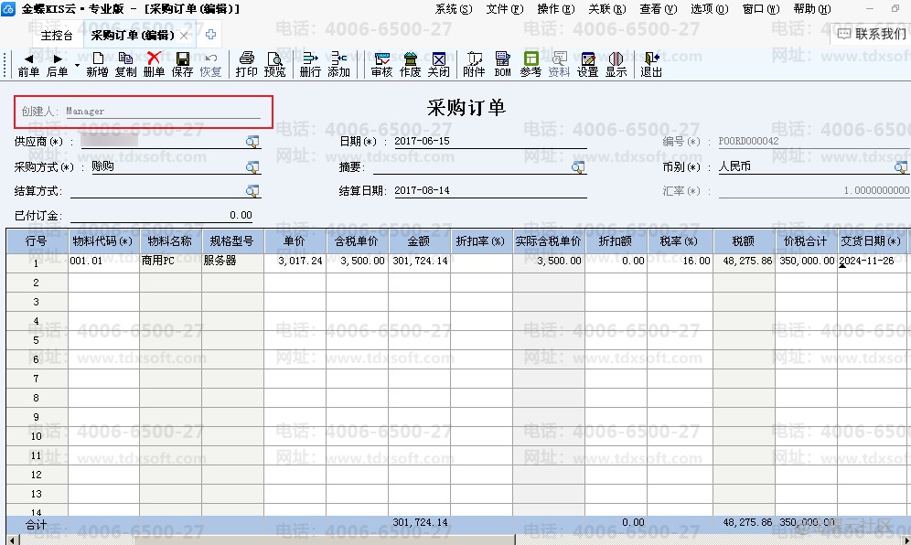The image size is (911, 545).
Task: Close the order with 关闭 toolbar icon
Action: pyautogui.click(x=439, y=65)
